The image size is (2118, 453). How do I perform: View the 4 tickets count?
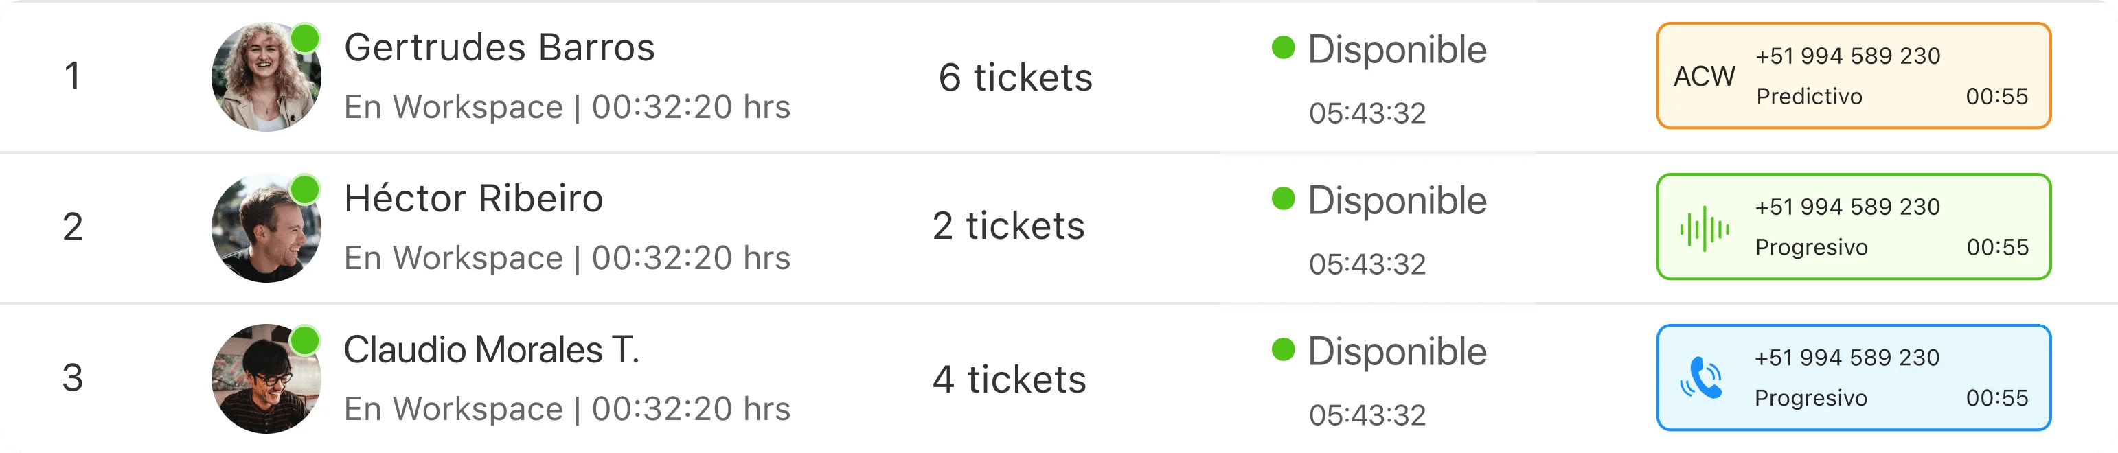(1009, 380)
